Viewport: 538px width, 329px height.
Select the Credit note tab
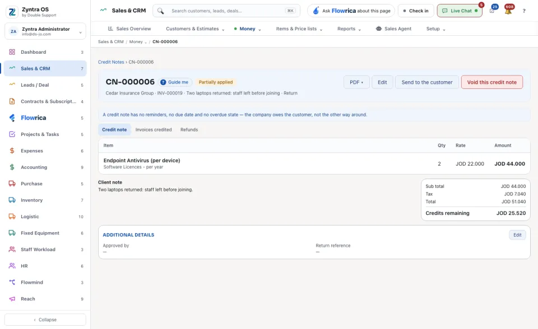point(114,130)
